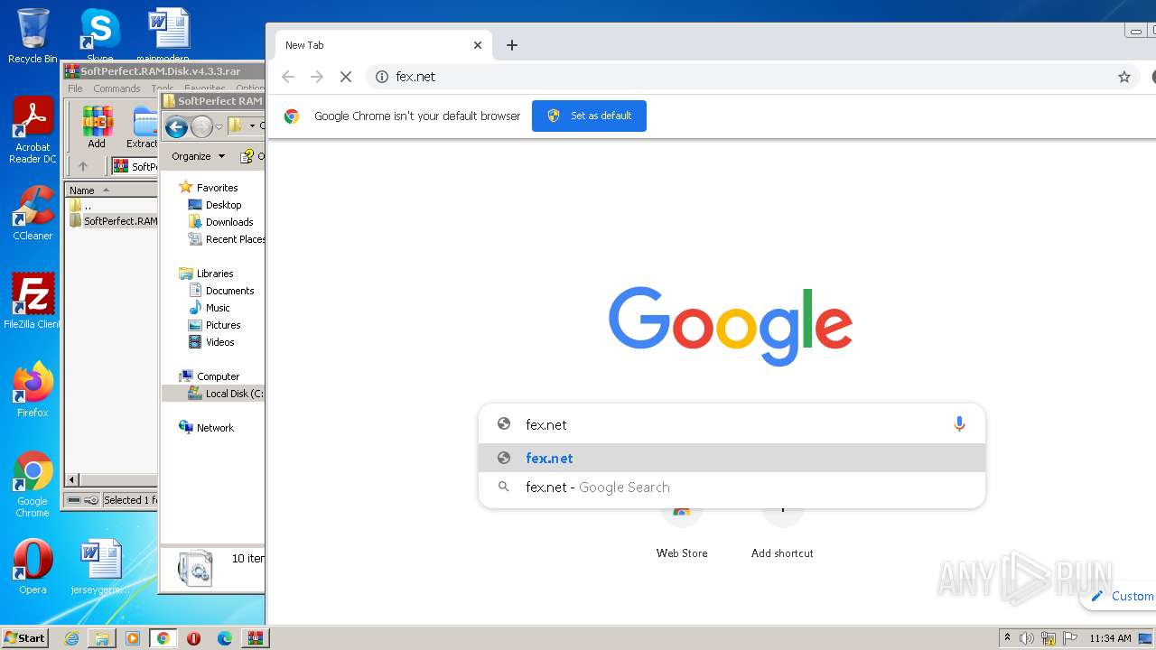The image size is (1156, 650).
Task: Click WinRAR Add toolbar icon
Action: coord(97,127)
